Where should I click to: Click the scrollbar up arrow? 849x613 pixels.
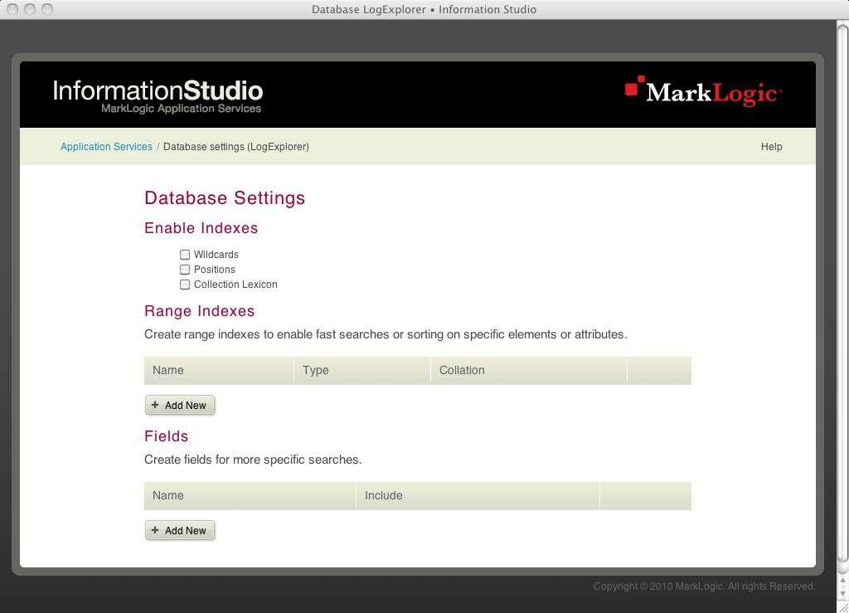click(x=842, y=581)
